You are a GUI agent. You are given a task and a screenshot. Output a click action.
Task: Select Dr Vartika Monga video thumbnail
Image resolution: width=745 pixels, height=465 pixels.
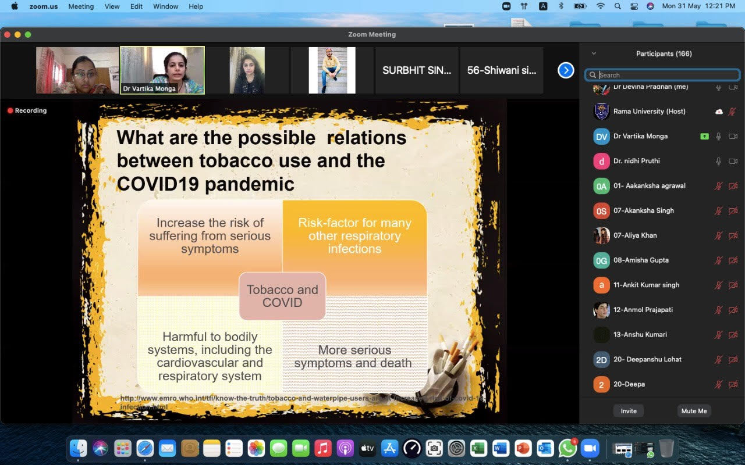[x=162, y=70]
